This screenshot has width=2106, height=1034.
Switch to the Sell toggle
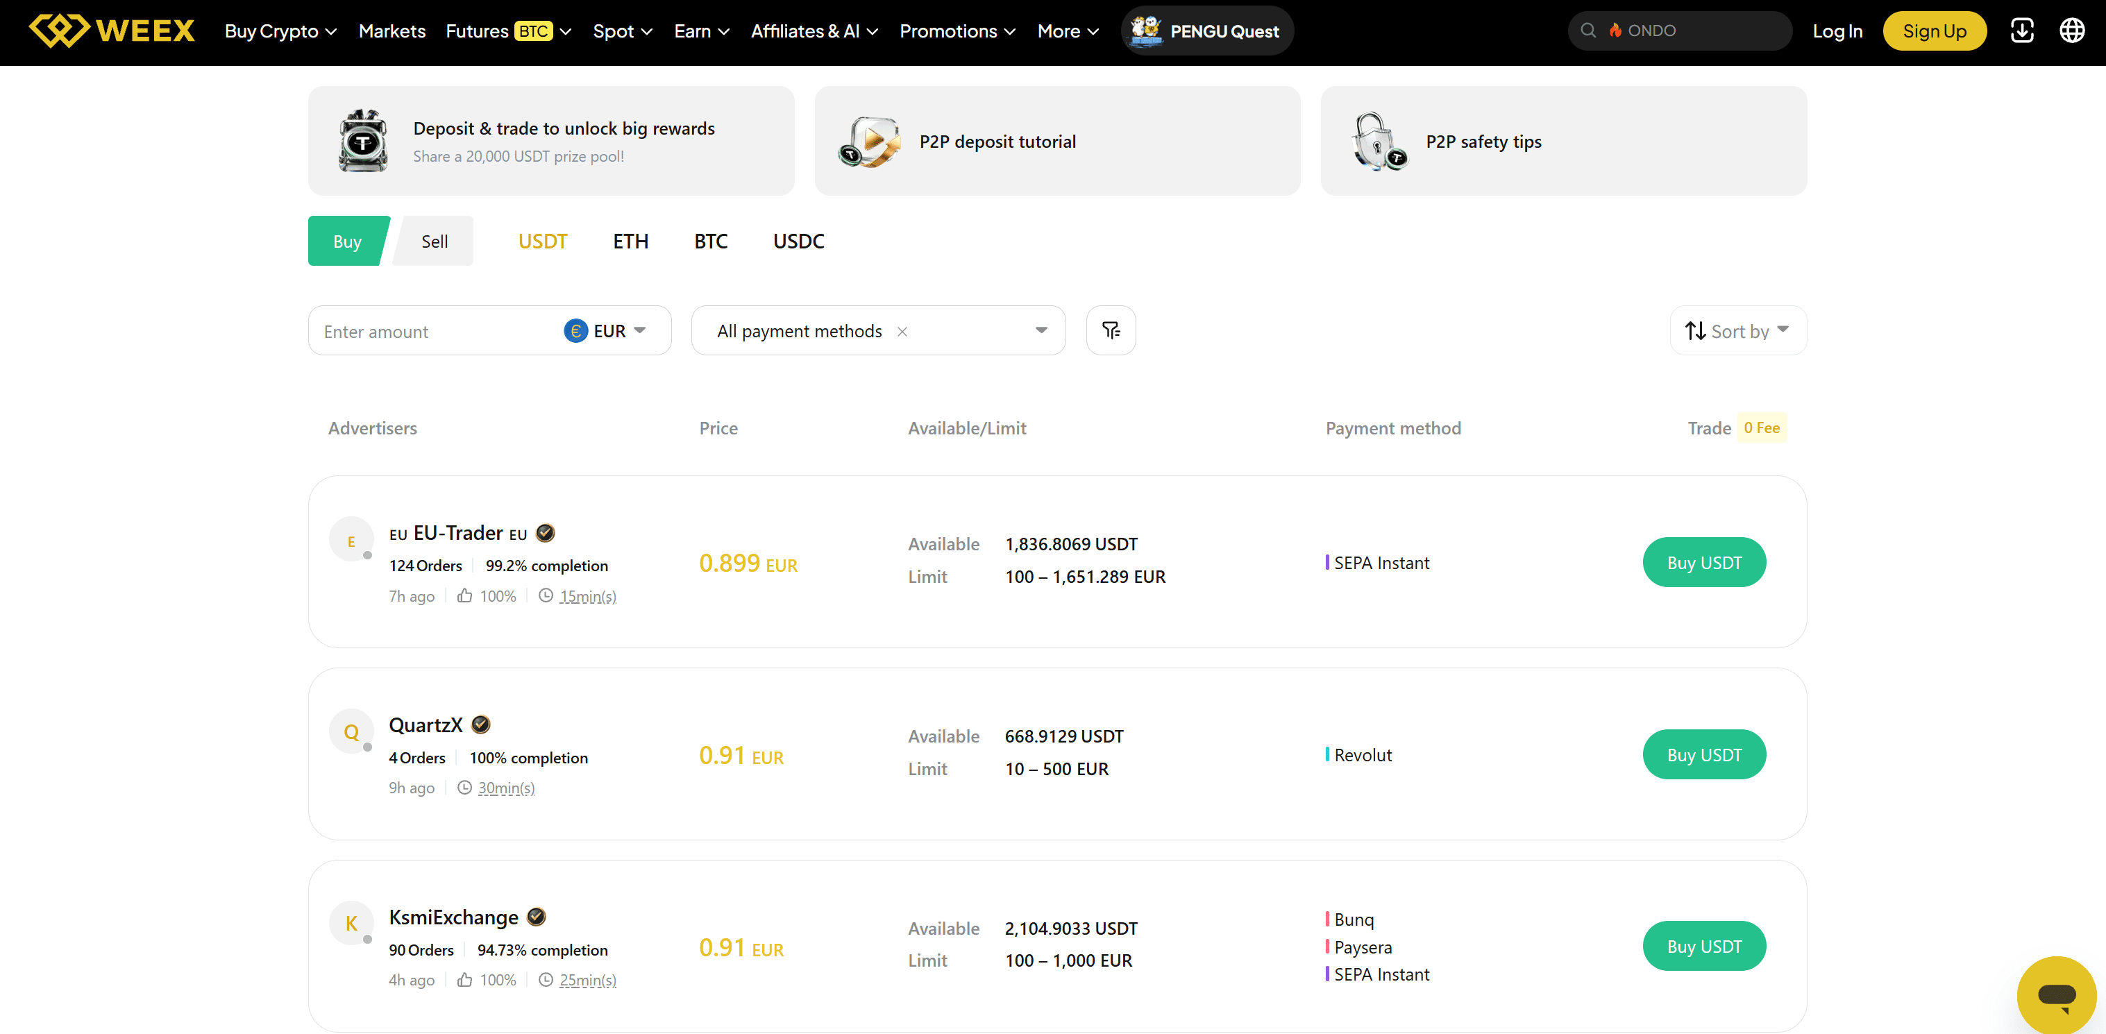point(434,241)
